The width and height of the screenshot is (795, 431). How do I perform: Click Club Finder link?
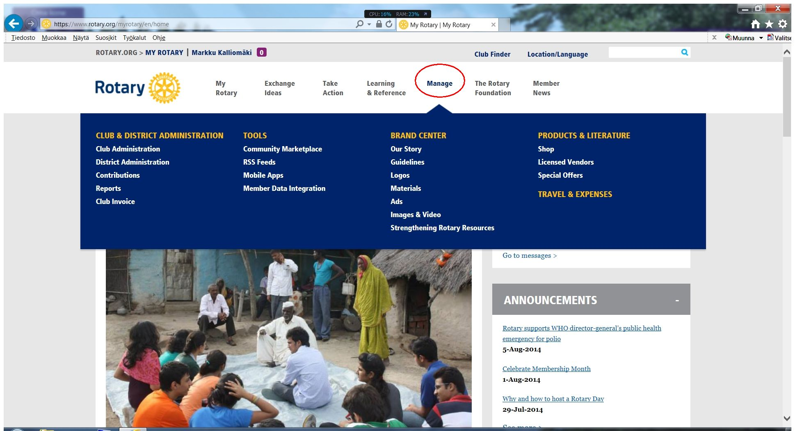click(492, 54)
